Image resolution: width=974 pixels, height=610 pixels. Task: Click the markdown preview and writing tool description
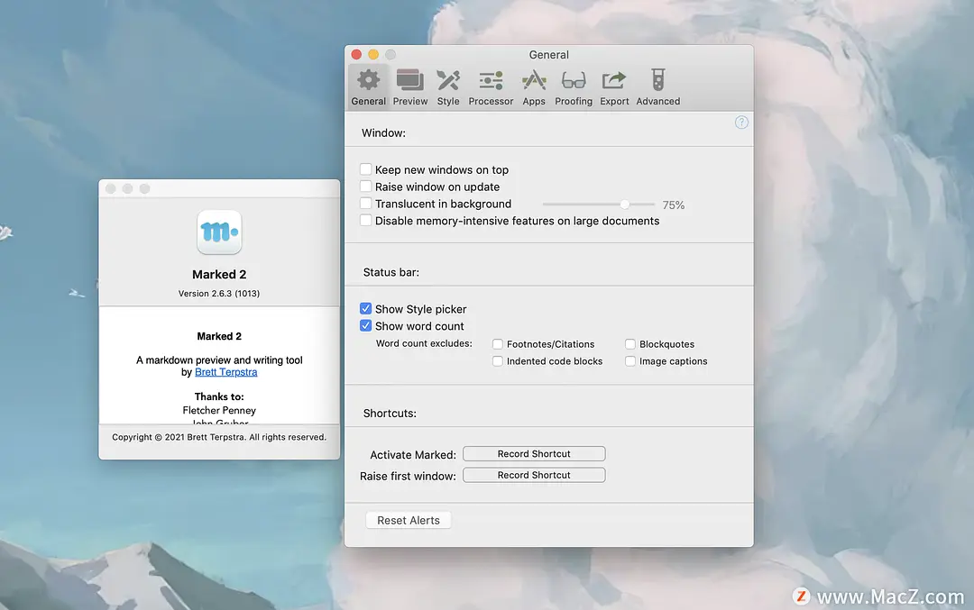coord(219,360)
